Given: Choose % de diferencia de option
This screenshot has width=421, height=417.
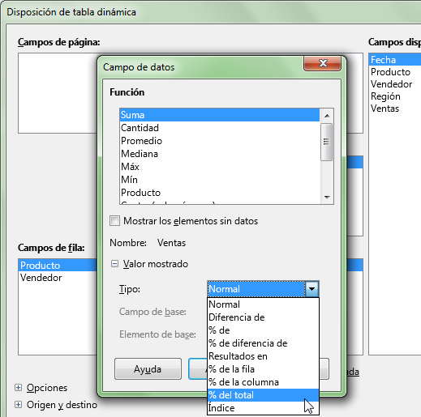Looking at the screenshot, I should point(263,343).
